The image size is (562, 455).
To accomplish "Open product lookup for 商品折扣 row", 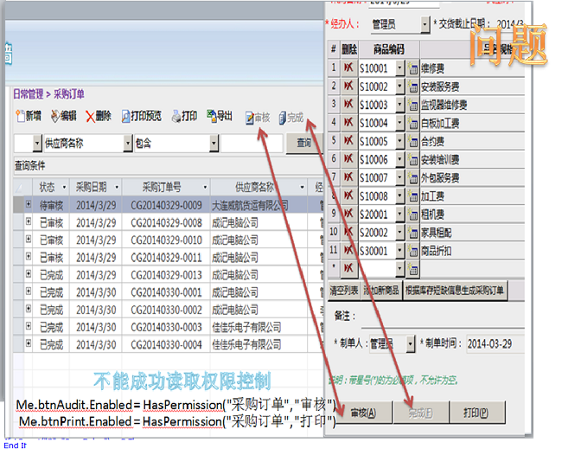I will coord(413,251).
